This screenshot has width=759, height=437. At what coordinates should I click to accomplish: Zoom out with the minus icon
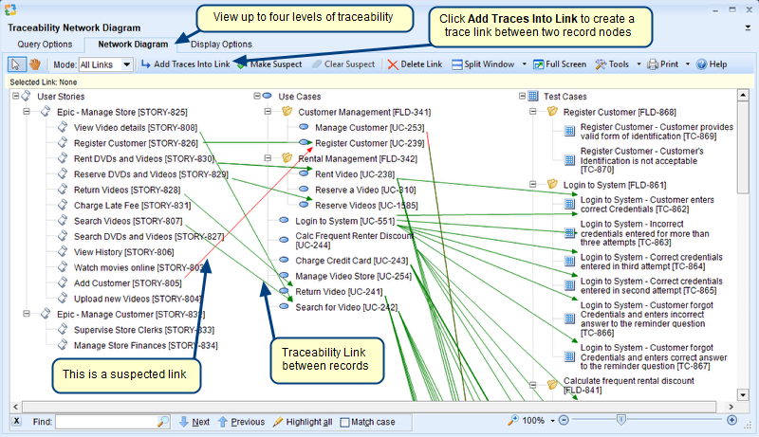click(x=563, y=420)
